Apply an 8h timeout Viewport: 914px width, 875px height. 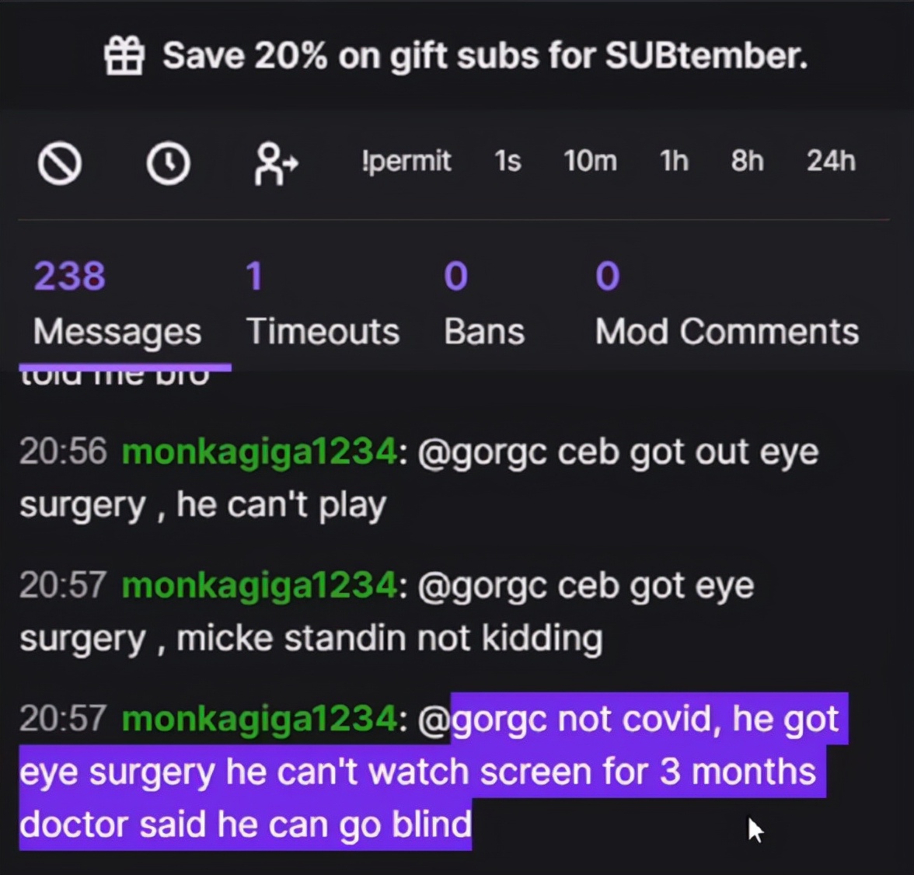coord(747,162)
